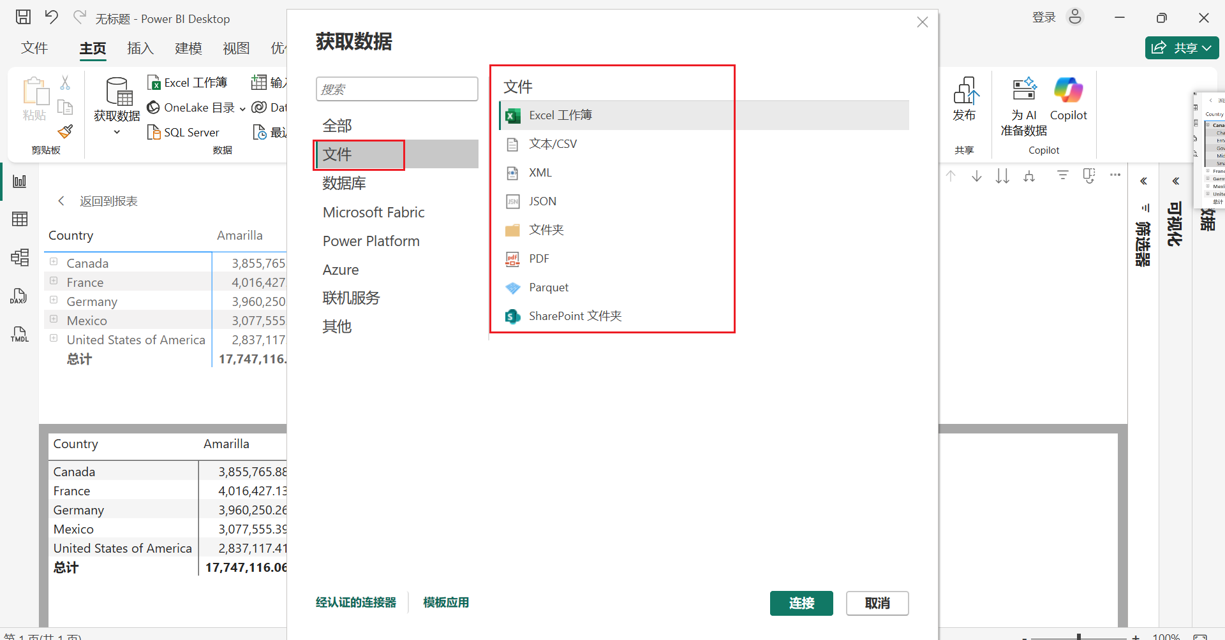Screen dimensions: 1225x640
Task: Expand the Canada row in the matrix
Action: click(54, 262)
